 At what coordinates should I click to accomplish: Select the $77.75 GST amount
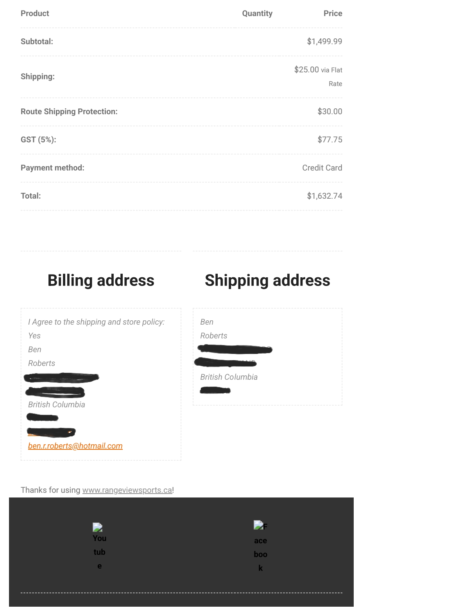click(x=330, y=140)
